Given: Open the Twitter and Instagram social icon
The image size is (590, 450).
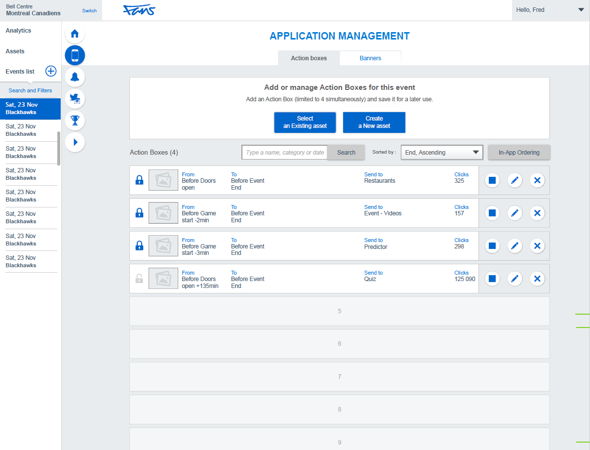Looking at the screenshot, I should 75,99.
